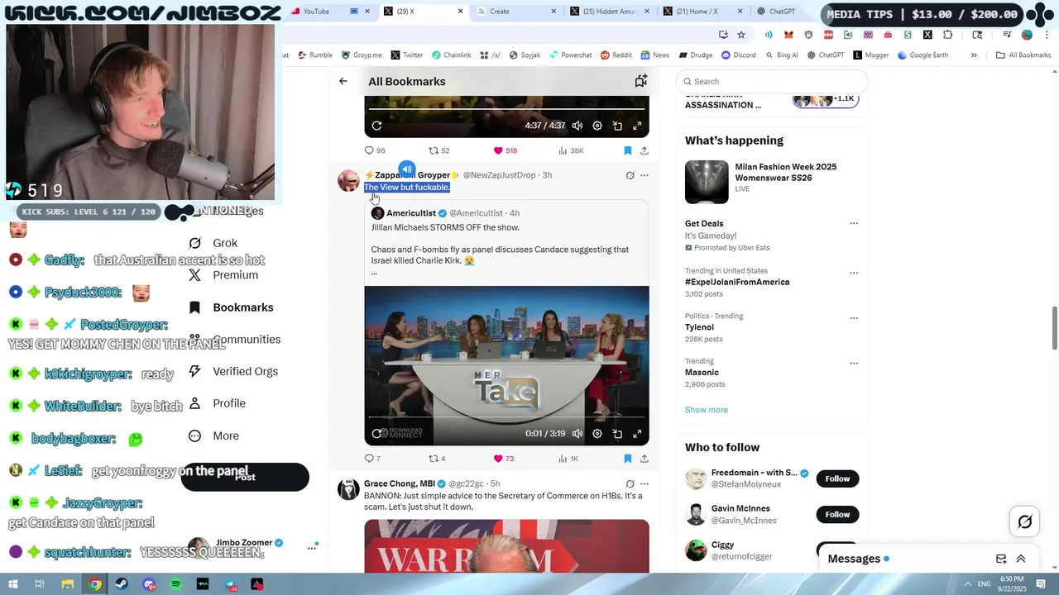The height and width of the screenshot is (595, 1059).
Task: Open replies on the post with 96 comments
Action: pos(375,150)
